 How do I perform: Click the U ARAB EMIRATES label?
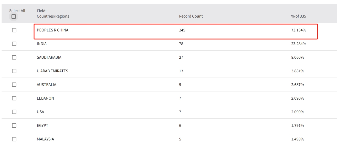[52, 71]
